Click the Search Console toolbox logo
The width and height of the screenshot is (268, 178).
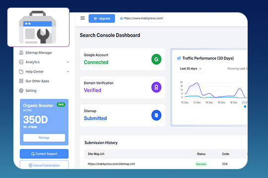38,27
